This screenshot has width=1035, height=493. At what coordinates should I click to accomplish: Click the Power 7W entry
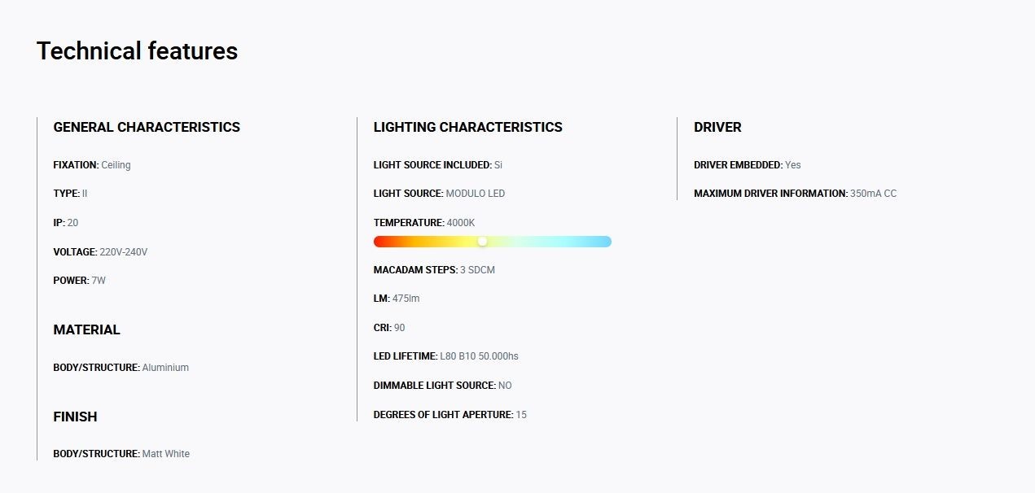click(80, 281)
